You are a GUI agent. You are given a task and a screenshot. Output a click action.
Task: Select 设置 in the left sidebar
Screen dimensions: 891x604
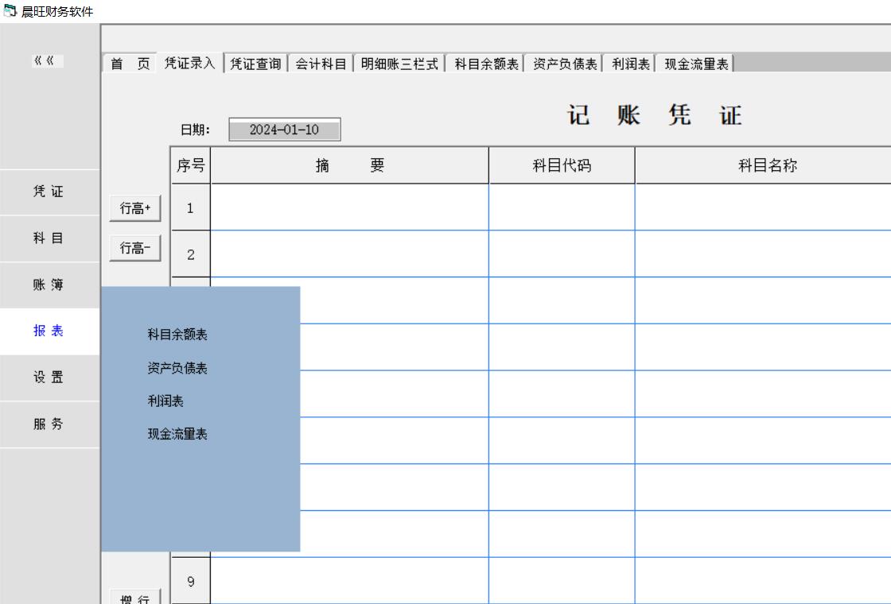(49, 377)
